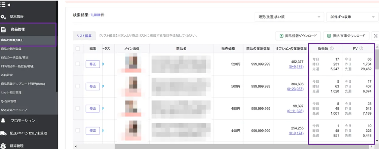379x149 pixels.
Task: Click the truck icon beside 配送/キャンセル/未受取
Action: point(3,133)
